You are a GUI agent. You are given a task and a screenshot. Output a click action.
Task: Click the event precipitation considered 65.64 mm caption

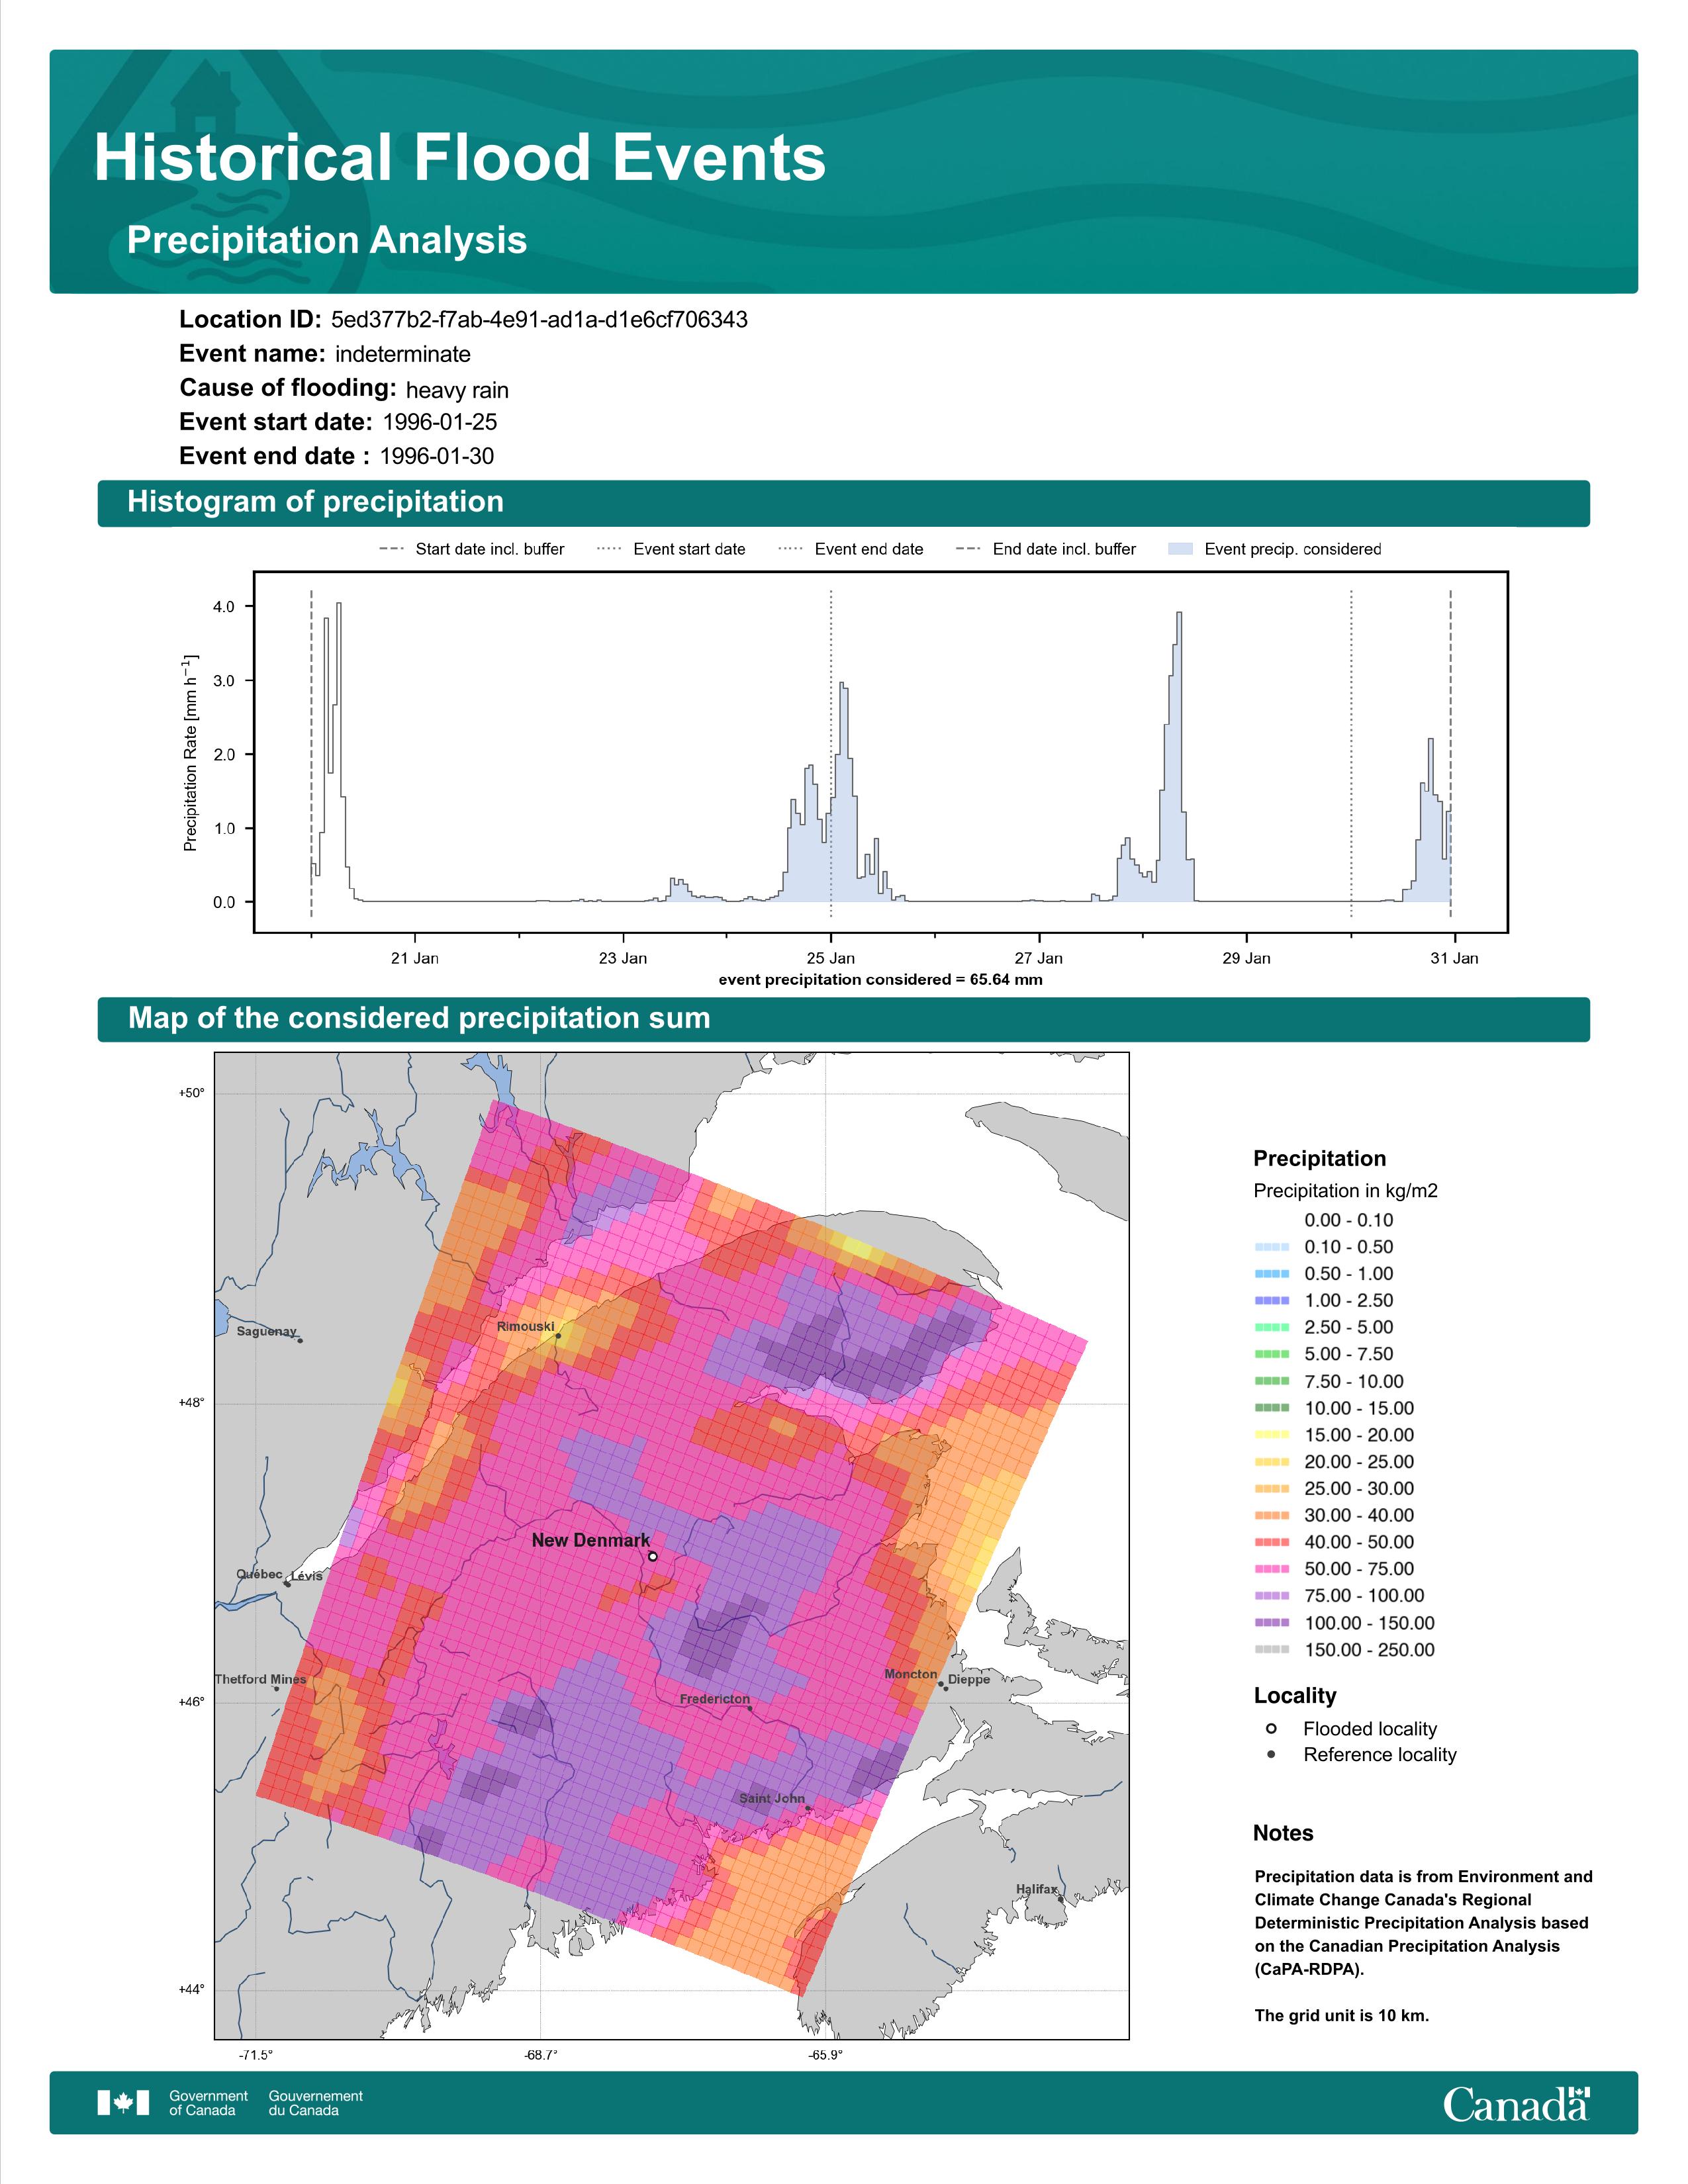tap(881, 980)
